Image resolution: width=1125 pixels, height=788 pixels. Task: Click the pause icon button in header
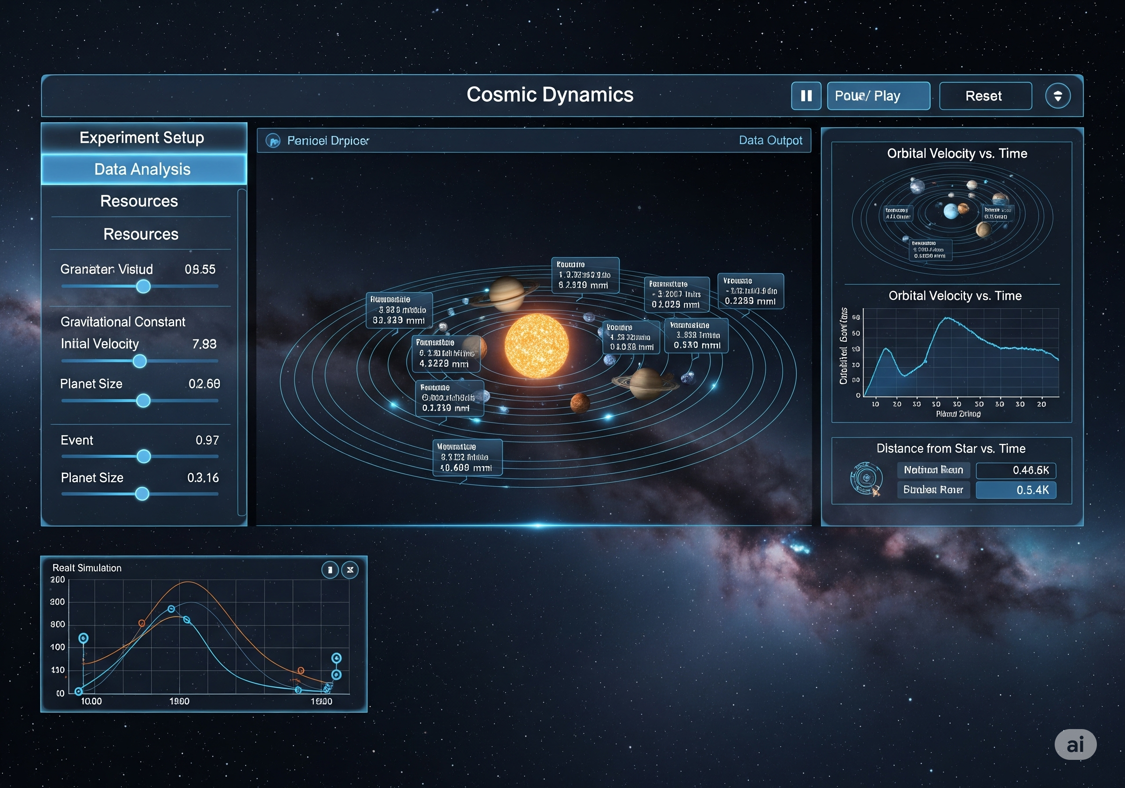coord(806,95)
